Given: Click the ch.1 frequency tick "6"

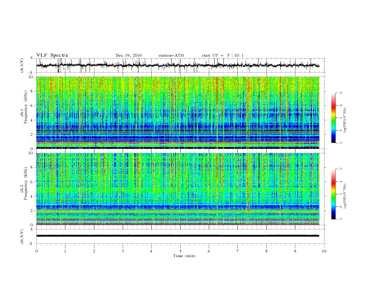Looking at the screenshot, I should click(32, 106).
